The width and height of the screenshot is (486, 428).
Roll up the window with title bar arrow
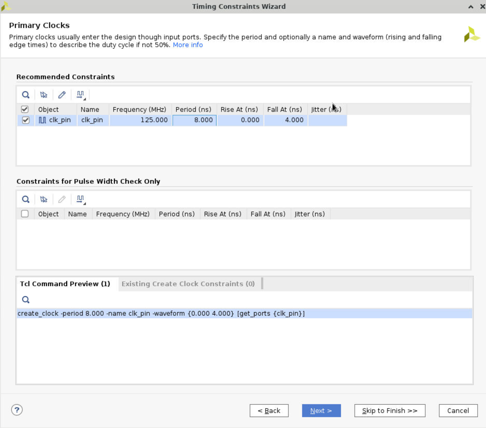[x=471, y=7]
